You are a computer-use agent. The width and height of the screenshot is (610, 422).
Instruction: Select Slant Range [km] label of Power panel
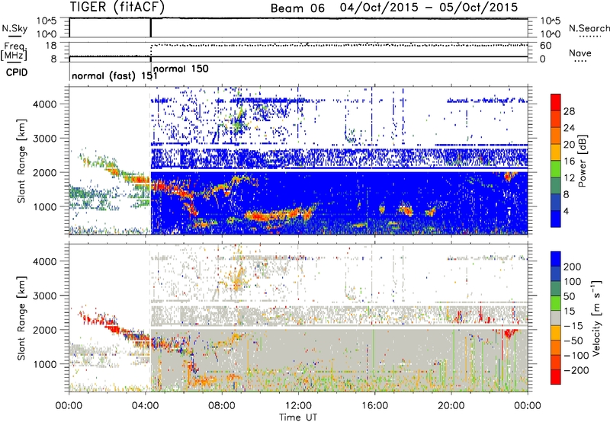click(x=21, y=161)
